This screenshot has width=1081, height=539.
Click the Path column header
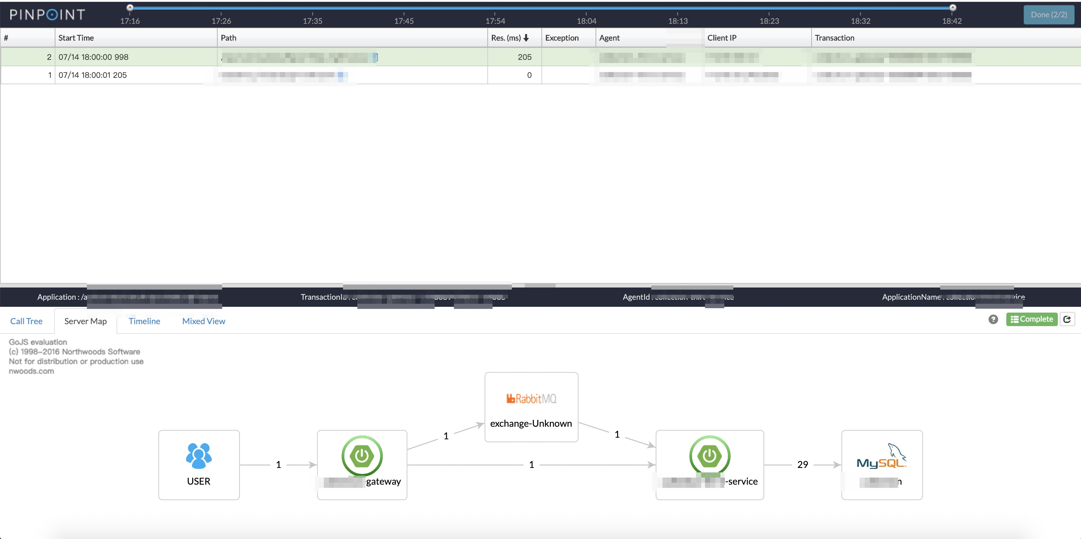click(x=228, y=38)
